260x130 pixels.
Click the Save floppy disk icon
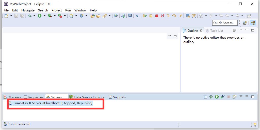tap(17, 16)
